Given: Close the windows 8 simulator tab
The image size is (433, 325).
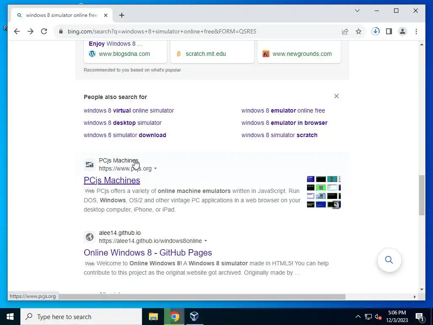Looking at the screenshot, I should (x=105, y=15).
